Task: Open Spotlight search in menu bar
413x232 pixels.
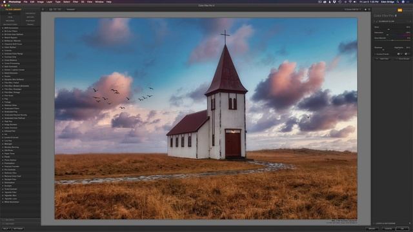Action: point(398,2)
